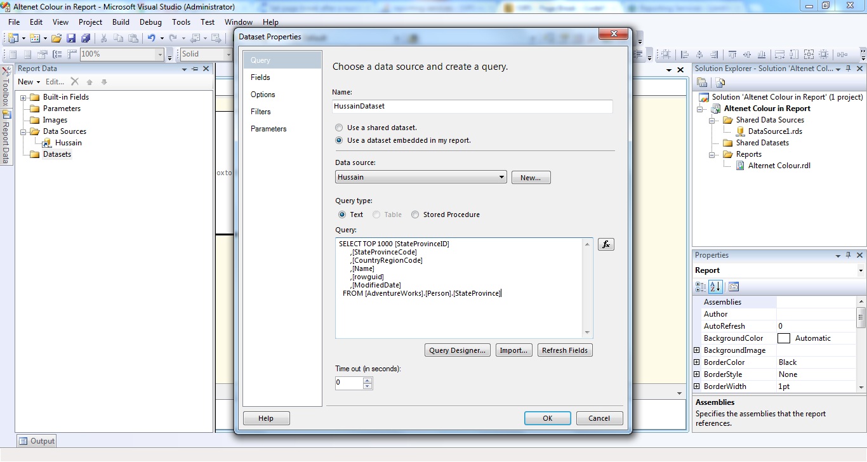Click the Paste icon on the toolbar
867x462 pixels.
(133, 38)
